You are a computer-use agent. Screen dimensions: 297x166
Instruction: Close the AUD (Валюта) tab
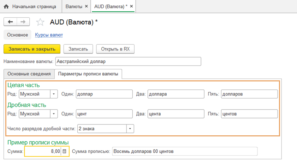pyautogui.click(x=131, y=7)
